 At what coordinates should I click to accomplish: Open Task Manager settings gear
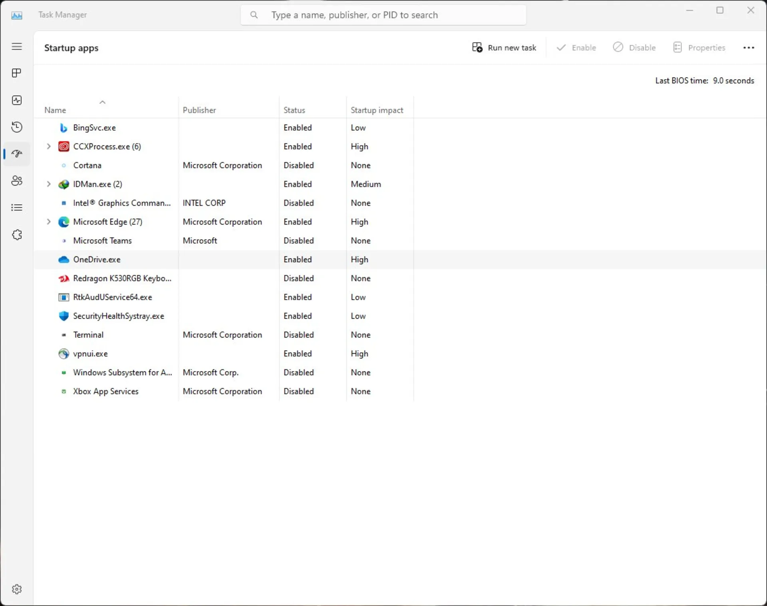pyautogui.click(x=17, y=589)
